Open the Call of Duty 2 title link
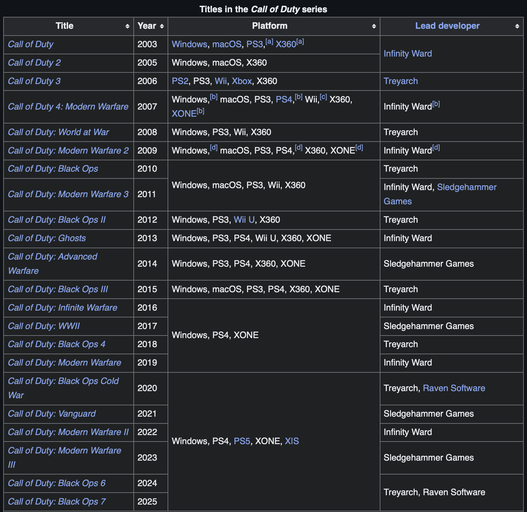 tap(34, 63)
